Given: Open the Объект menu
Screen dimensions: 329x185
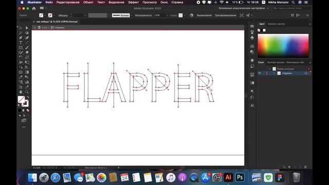Looking at the screenshot, I should click(88, 2).
